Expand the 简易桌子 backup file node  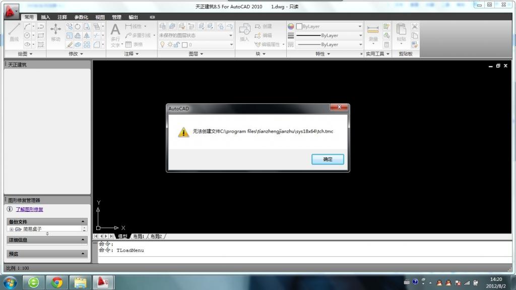pos(11,229)
